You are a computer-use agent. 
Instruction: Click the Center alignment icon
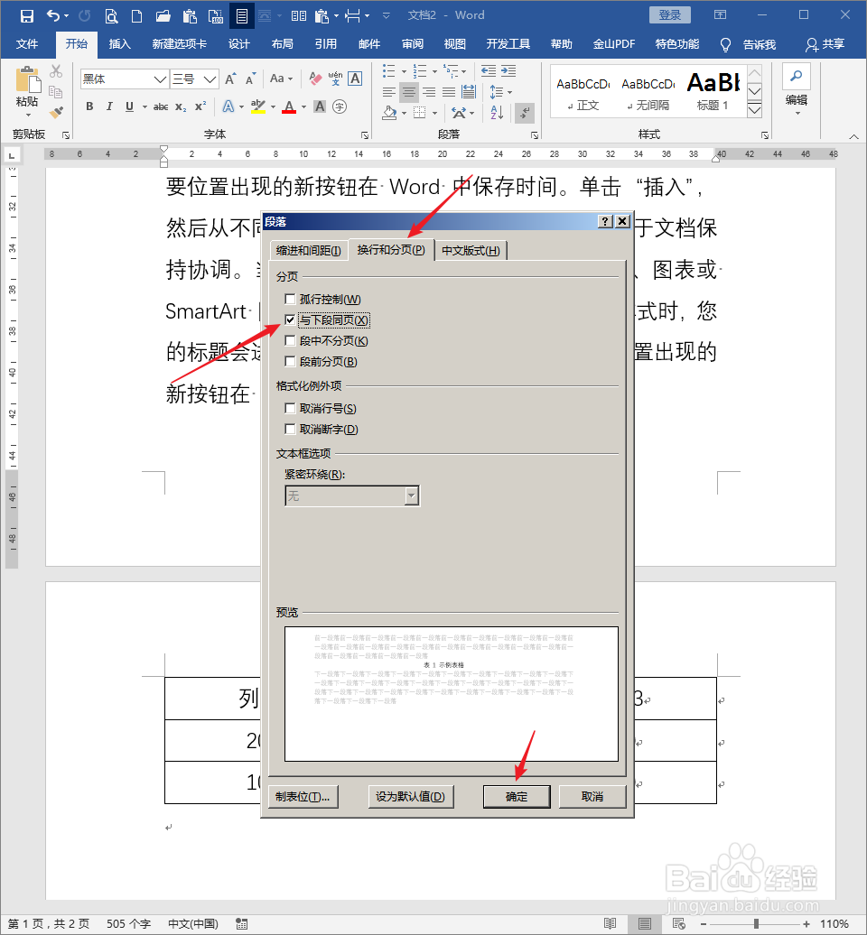pyautogui.click(x=409, y=92)
